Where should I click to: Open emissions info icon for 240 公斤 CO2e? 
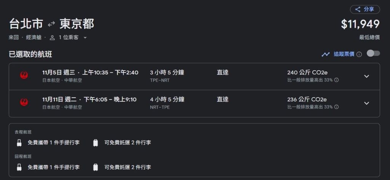[336, 80]
